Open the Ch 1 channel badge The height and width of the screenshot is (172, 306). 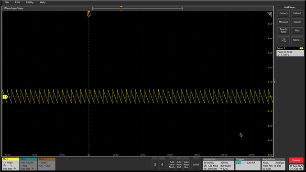pyautogui.click(x=11, y=164)
